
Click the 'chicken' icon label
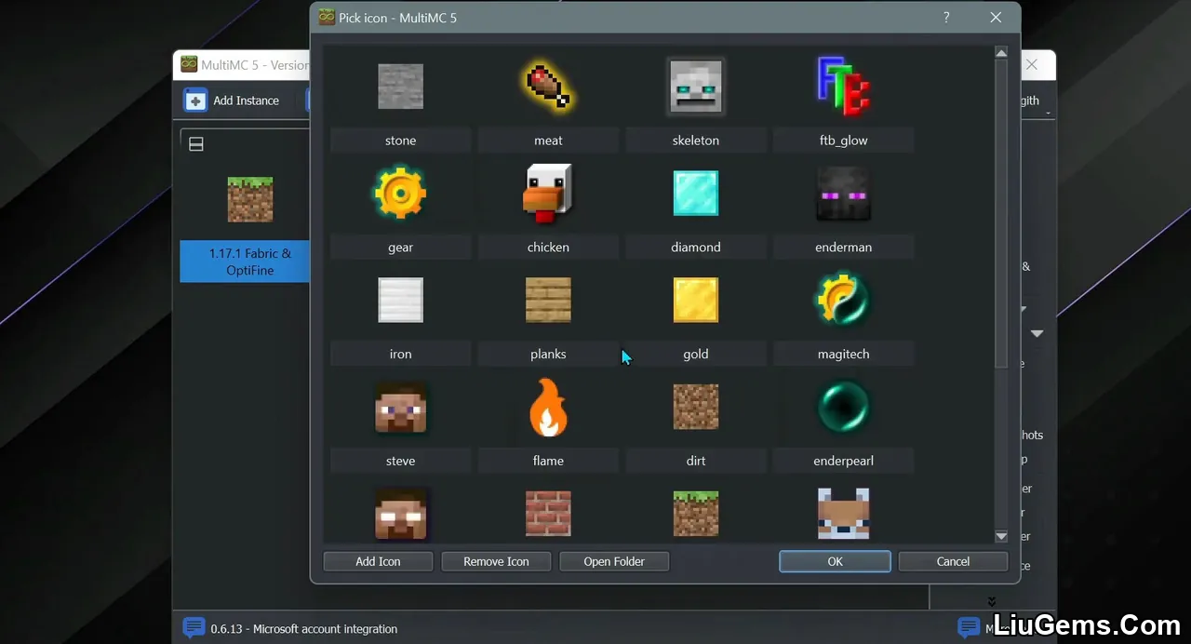point(548,248)
